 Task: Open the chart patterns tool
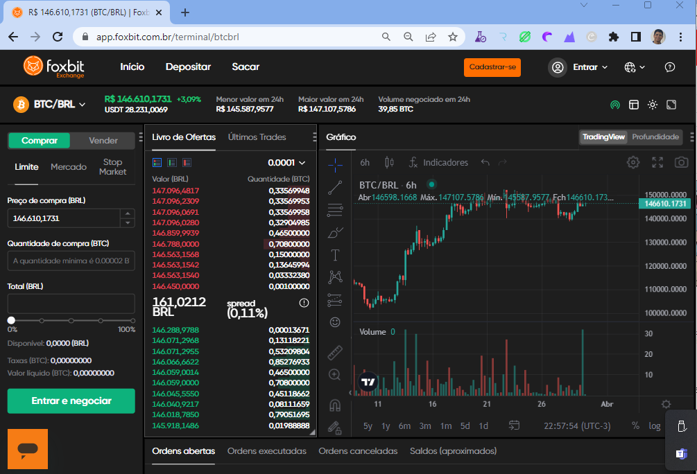[x=335, y=277]
